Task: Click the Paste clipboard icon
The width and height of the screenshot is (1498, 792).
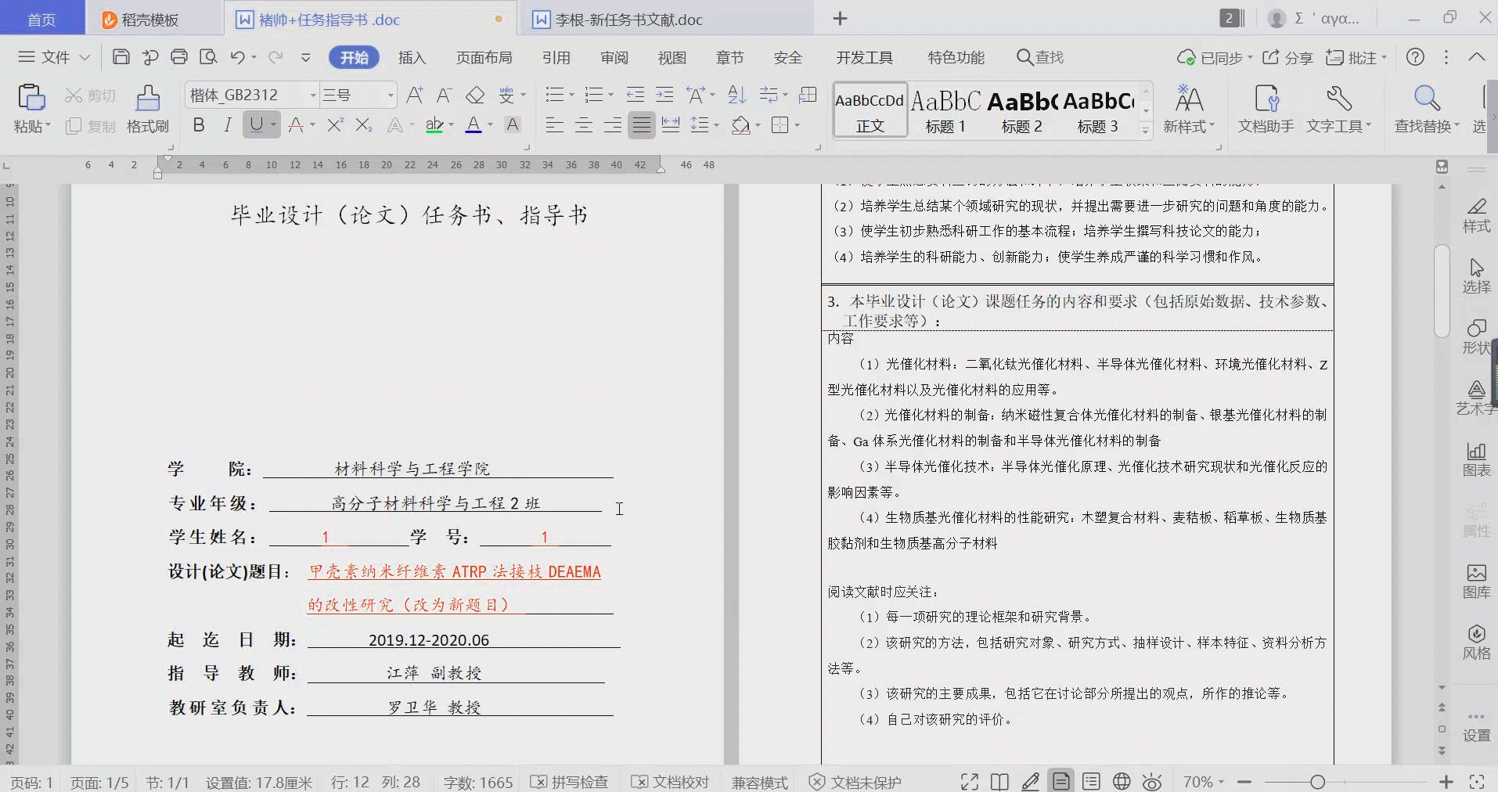Action: (x=31, y=98)
